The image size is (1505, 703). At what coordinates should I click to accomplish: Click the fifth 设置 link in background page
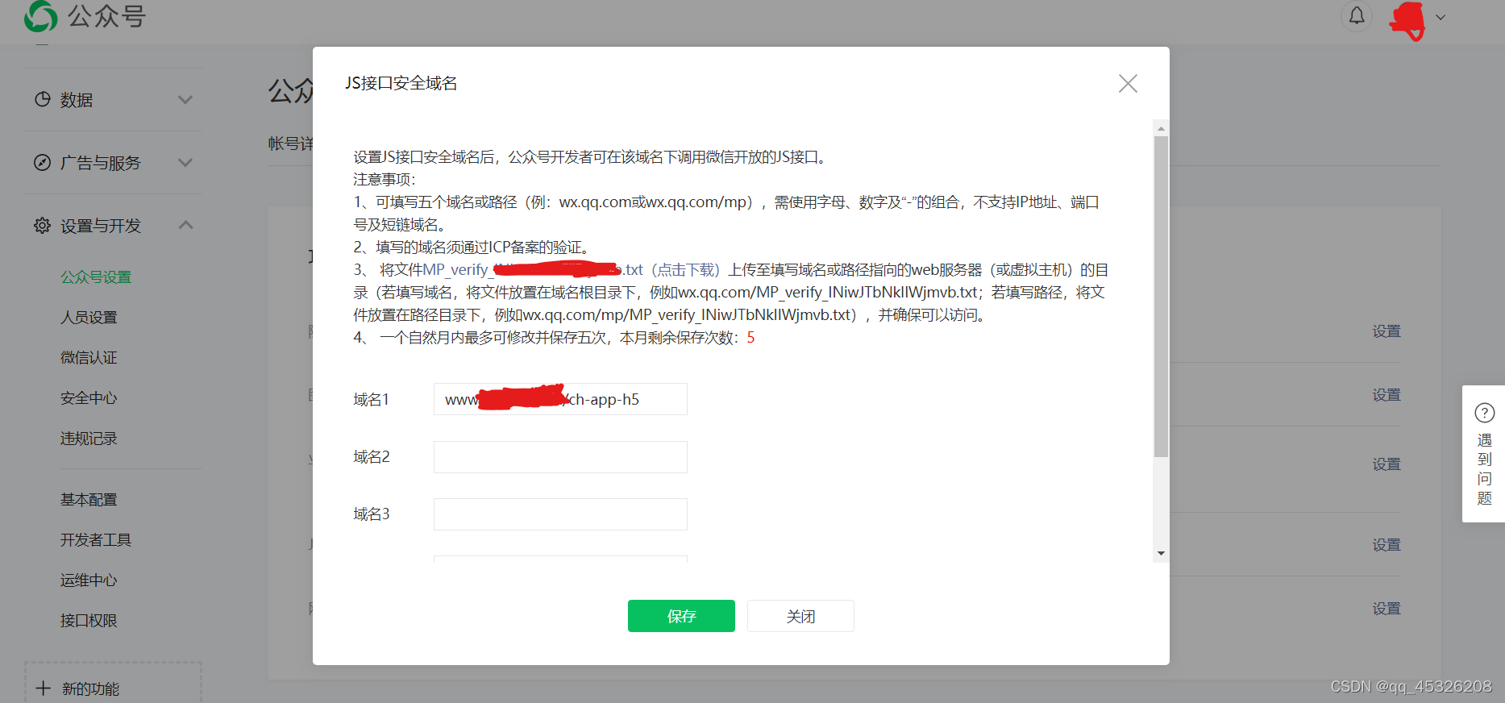1387,609
